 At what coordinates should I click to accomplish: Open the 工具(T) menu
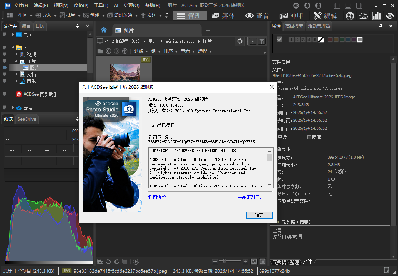(x=101, y=6)
